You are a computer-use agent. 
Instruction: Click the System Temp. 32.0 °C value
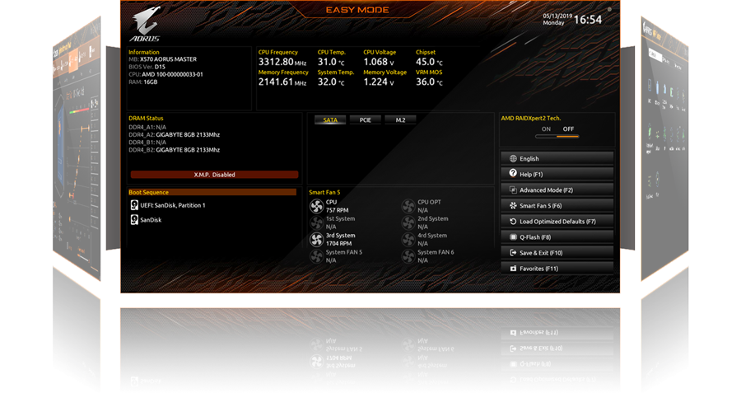click(x=331, y=82)
